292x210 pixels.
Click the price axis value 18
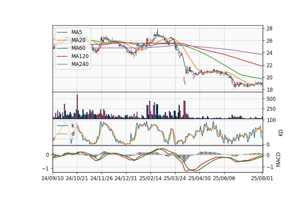(269, 90)
